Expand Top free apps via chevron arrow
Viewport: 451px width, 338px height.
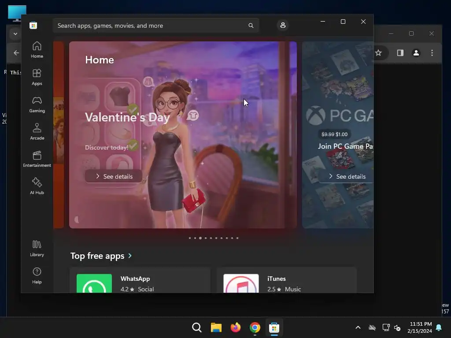[x=130, y=256]
